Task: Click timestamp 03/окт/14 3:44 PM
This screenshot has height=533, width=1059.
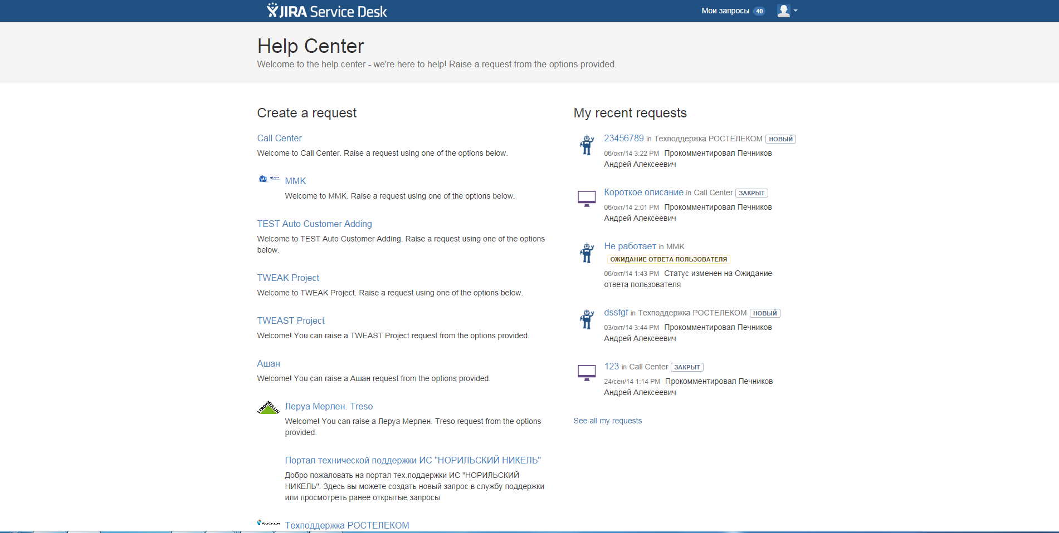Action: [631, 328]
